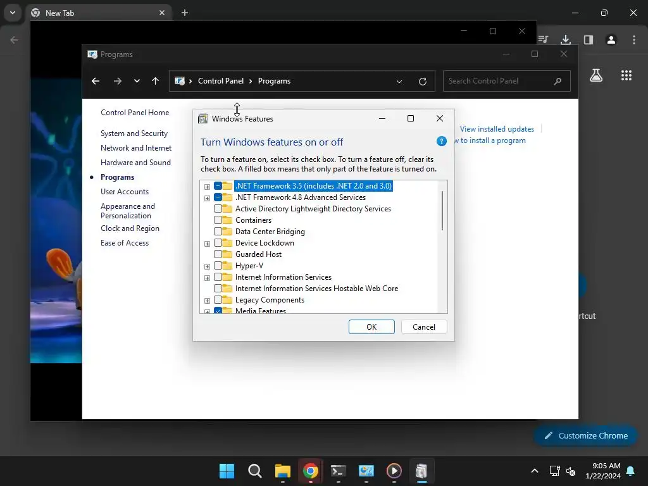The width and height of the screenshot is (648, 486).
Task: Click the Programs window forward arrow
Action: click(117, 81)
